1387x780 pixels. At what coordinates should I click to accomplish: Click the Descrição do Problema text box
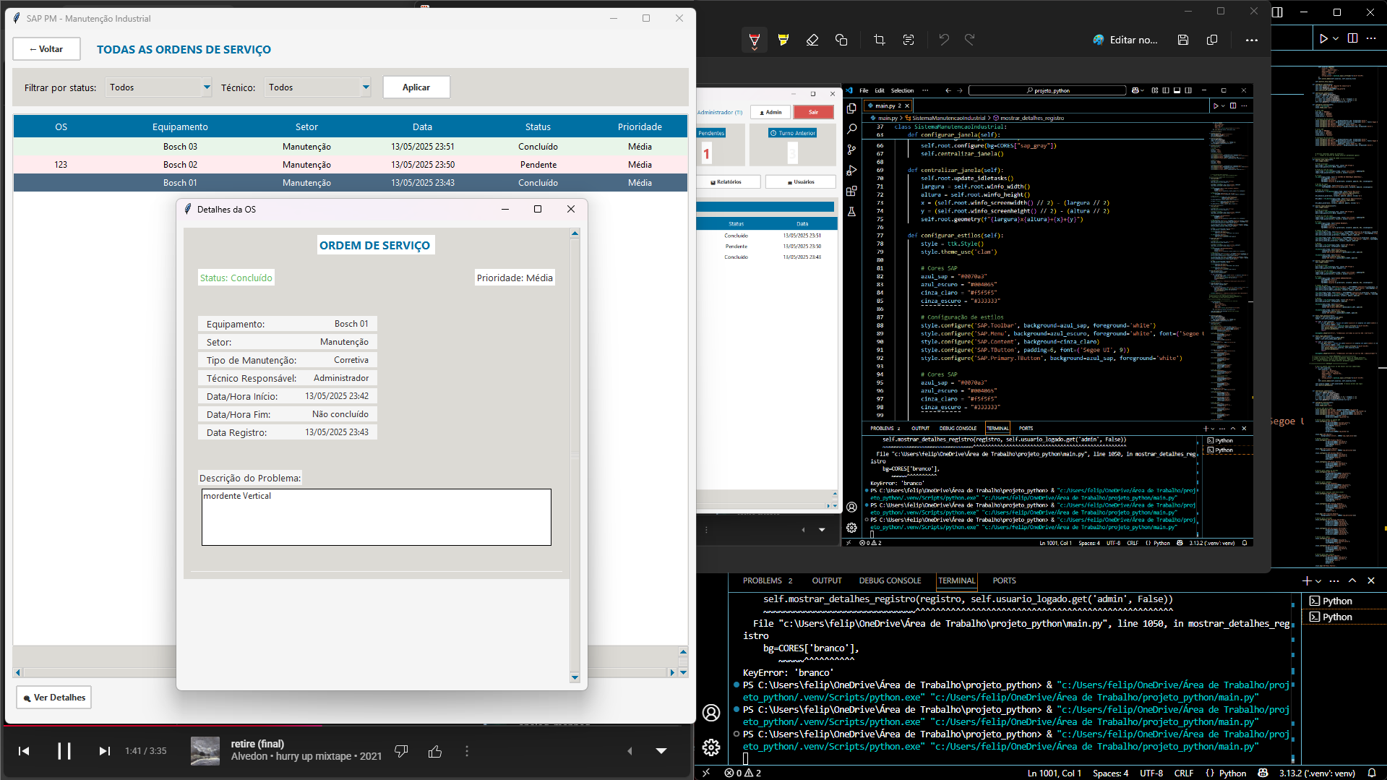(x=376, y=517)
